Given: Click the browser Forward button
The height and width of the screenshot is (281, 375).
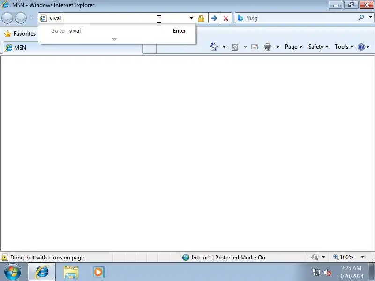Looking at the screenshot, I should coord(21,18).
